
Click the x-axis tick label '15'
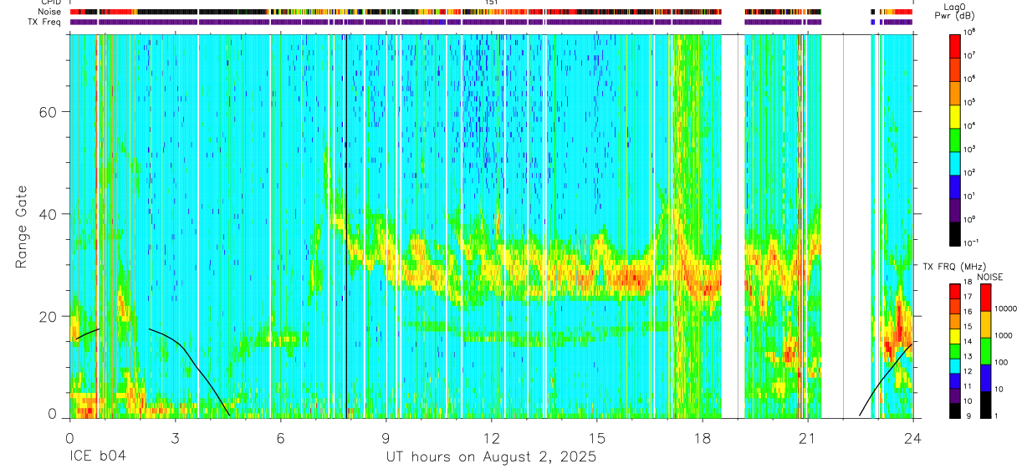pyautogui.click(x=596, y=437)
